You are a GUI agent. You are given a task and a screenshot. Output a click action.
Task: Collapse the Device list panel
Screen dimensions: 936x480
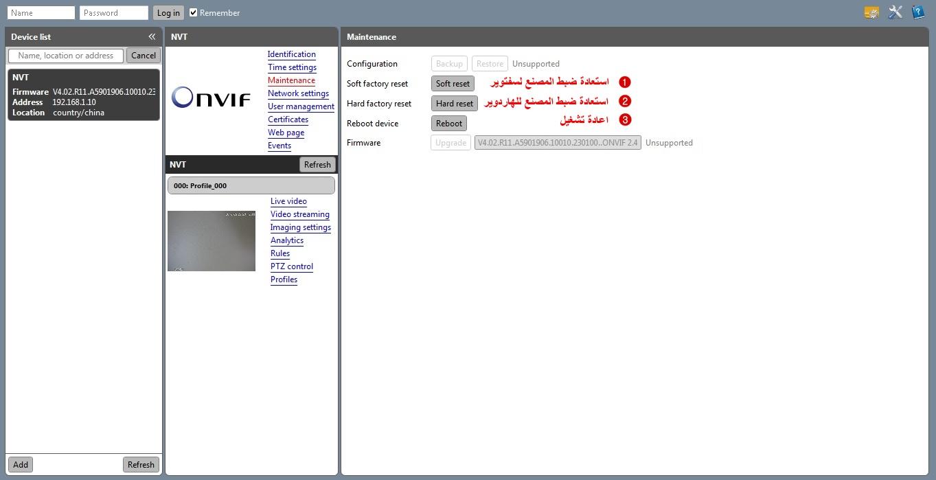coord(152,37)
